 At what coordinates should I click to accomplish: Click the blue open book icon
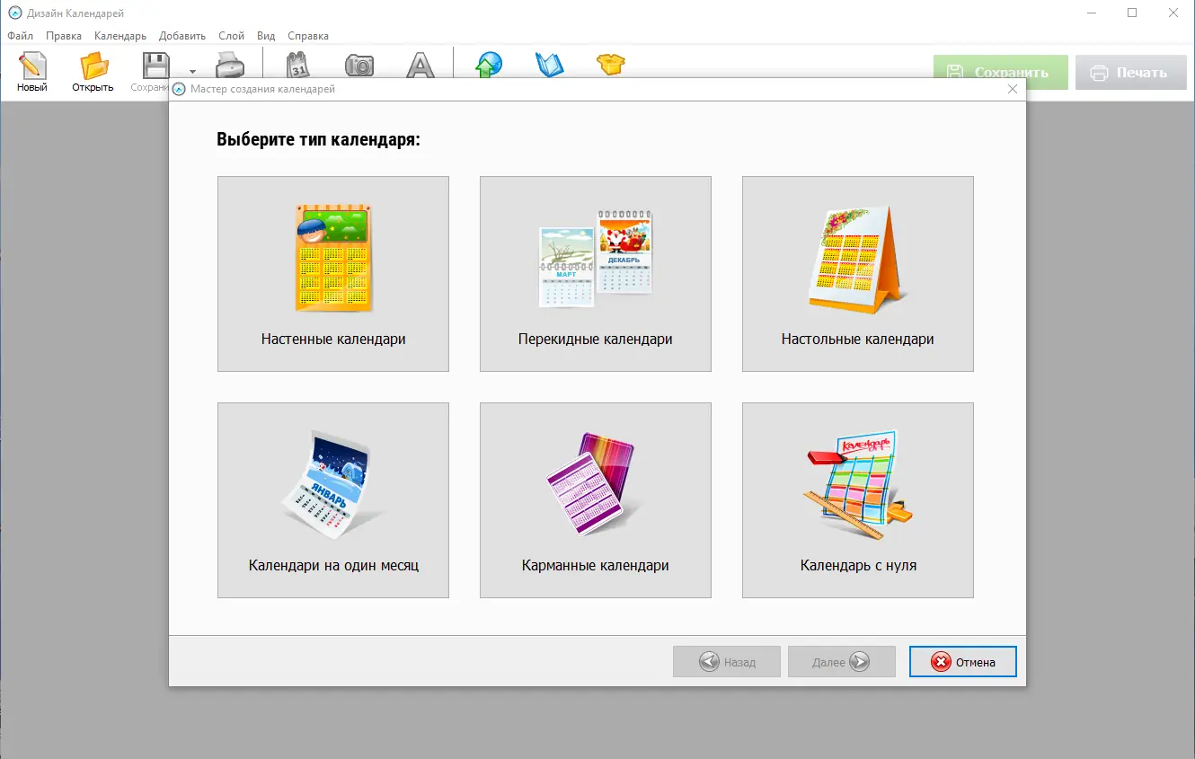pyautogui.click(x=548, y=66)
